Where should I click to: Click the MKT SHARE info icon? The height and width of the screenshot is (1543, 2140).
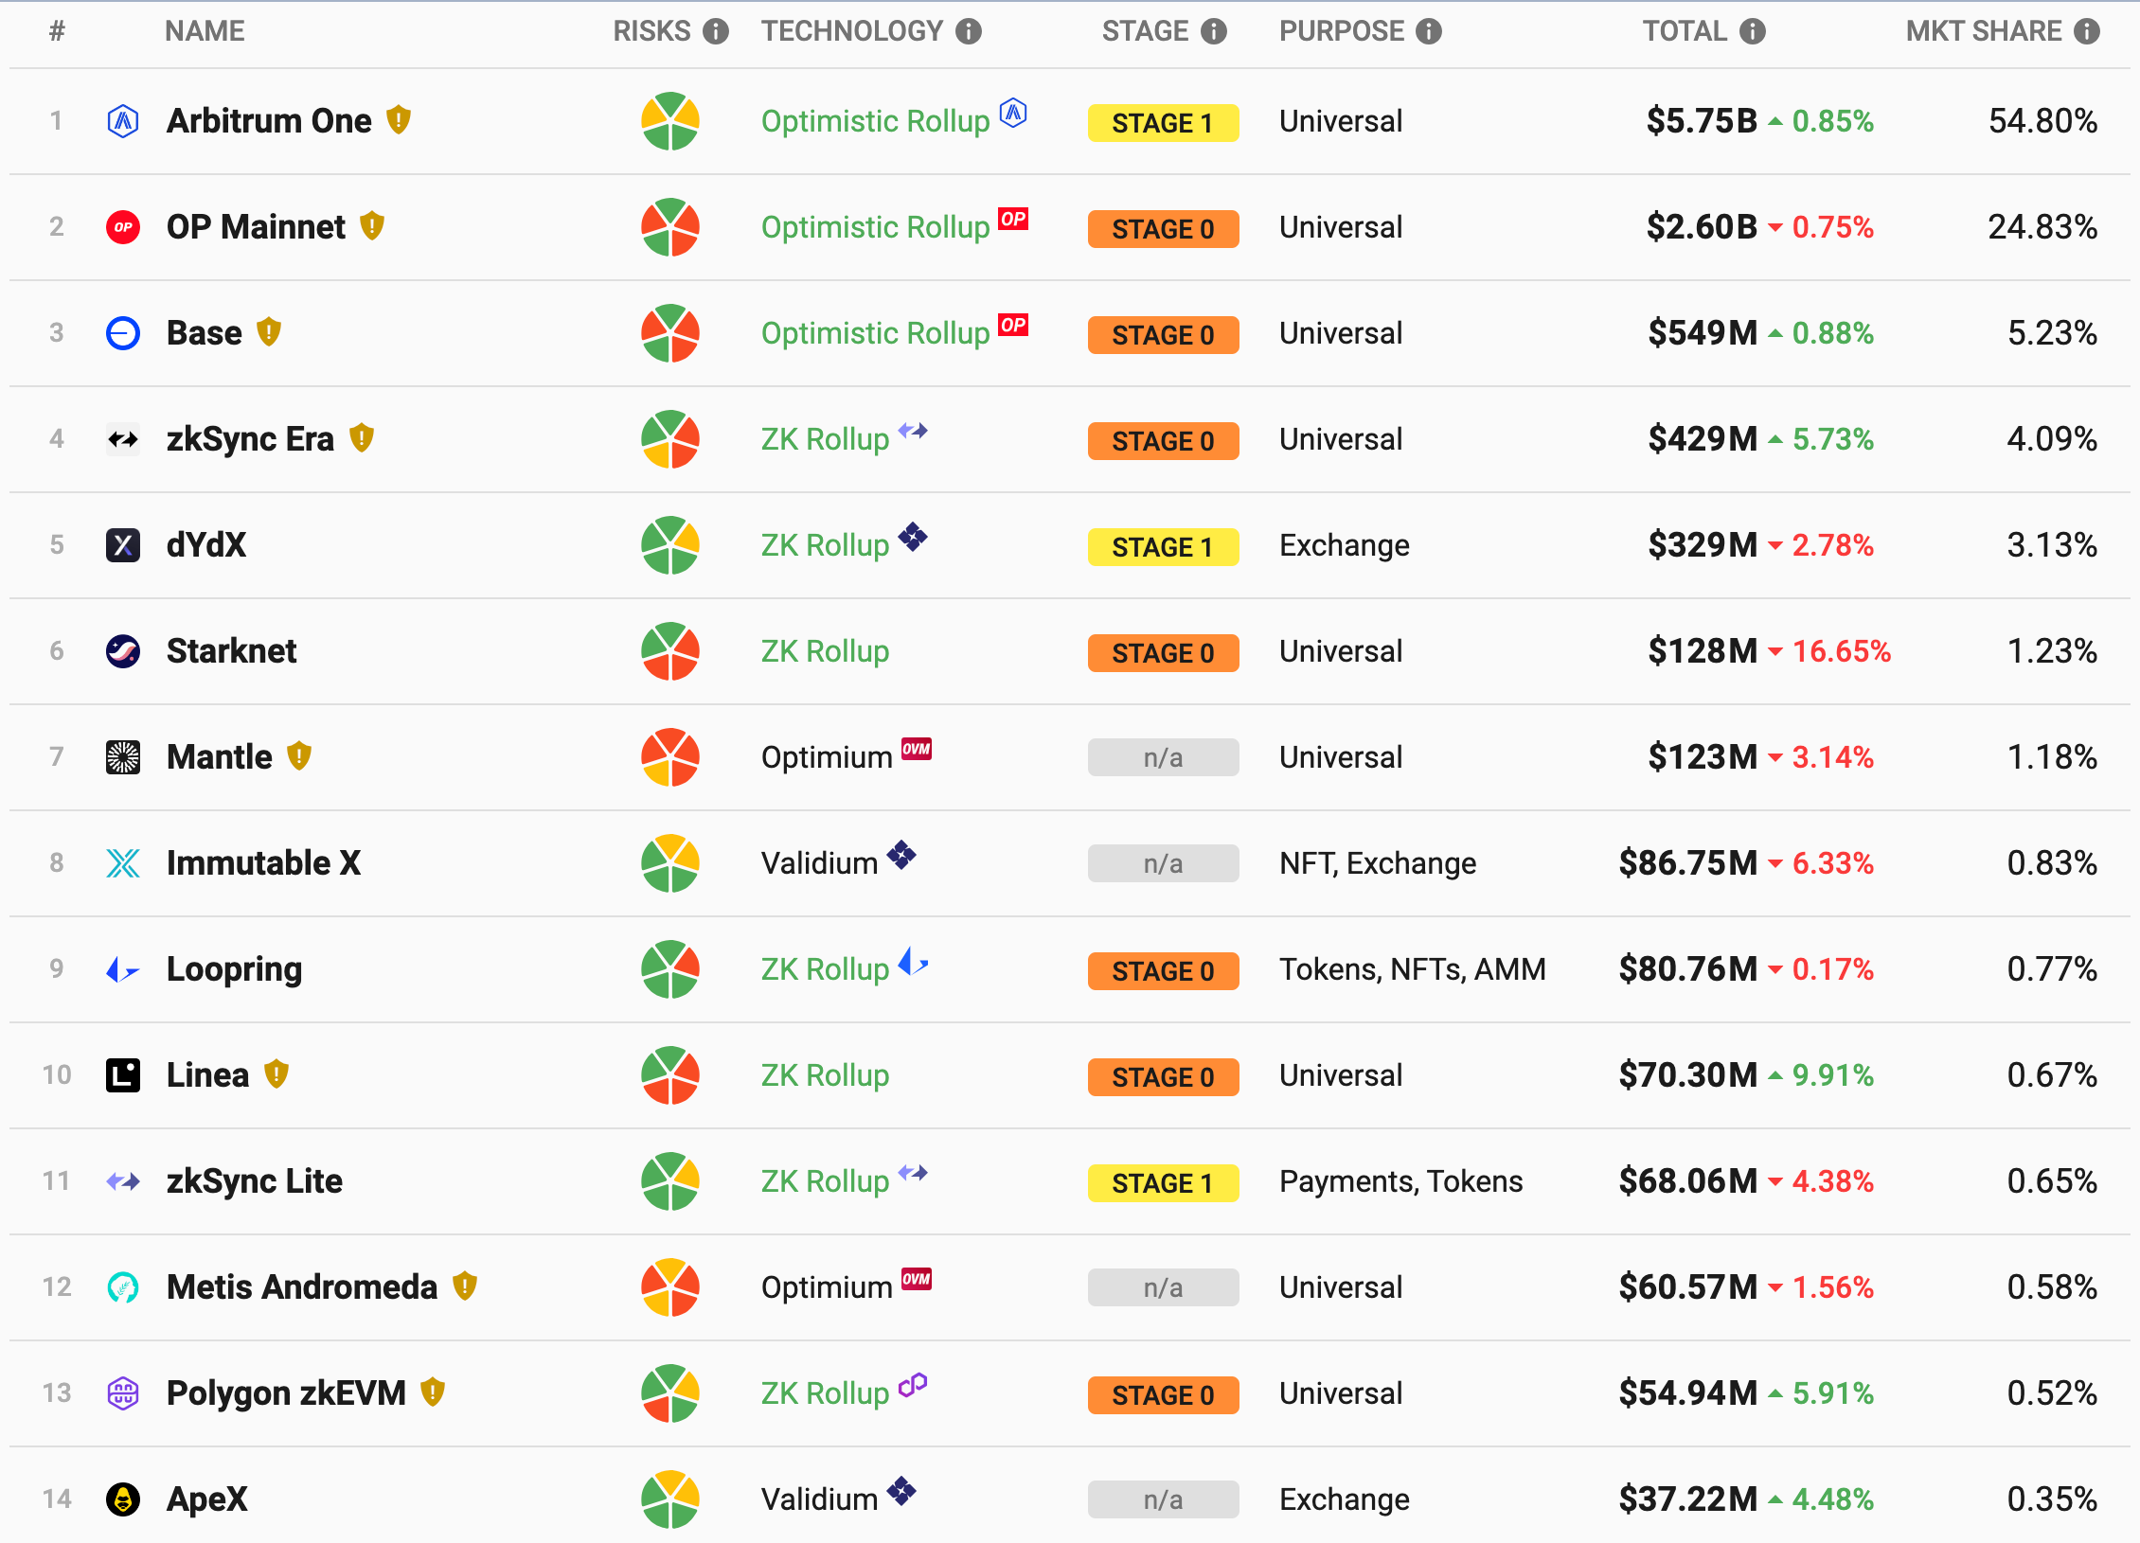2087,31
